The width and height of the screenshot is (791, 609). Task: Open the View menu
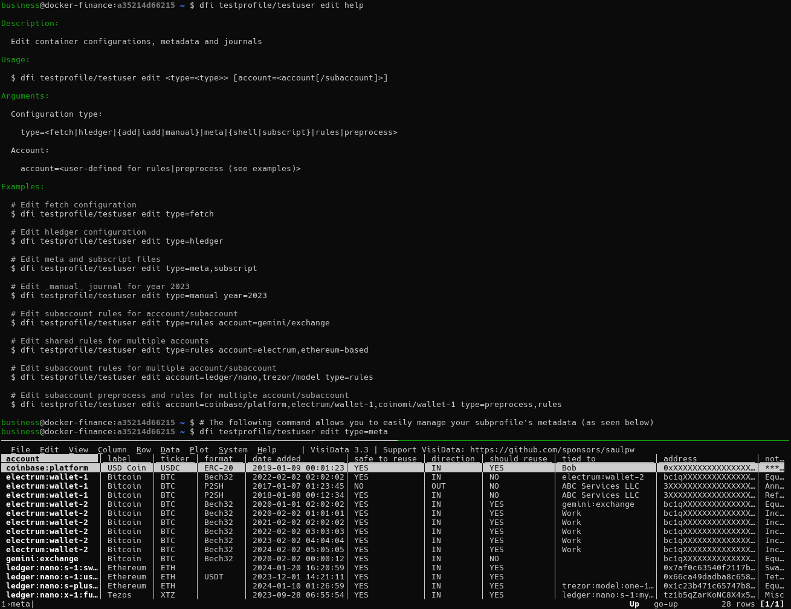(x=78, y=449)
